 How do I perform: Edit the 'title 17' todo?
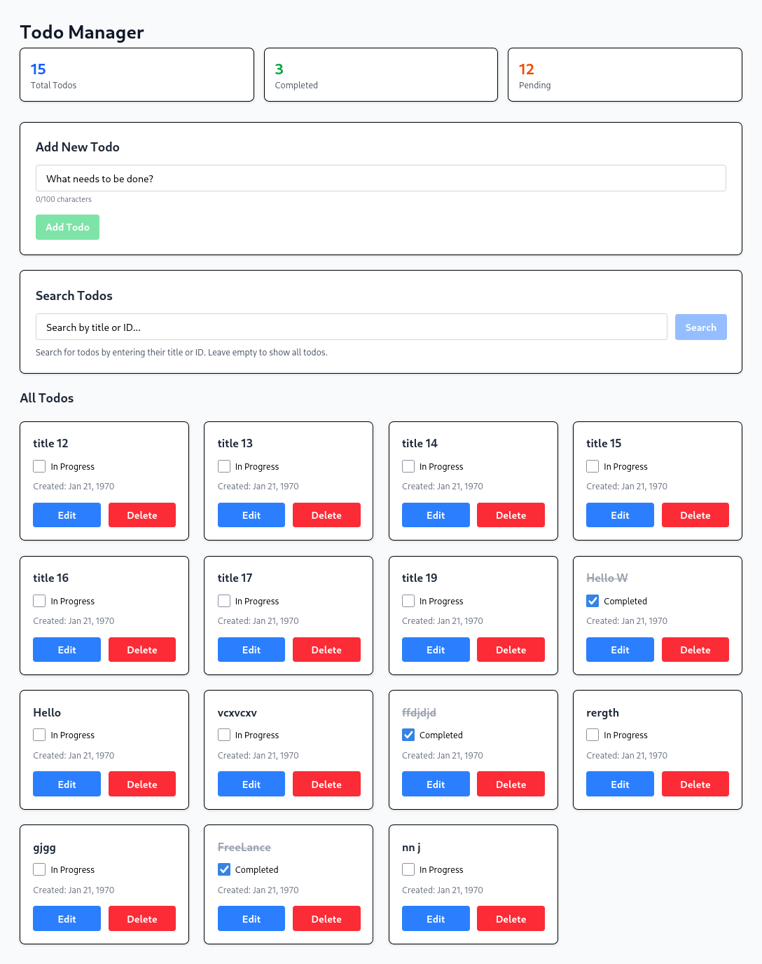click(251, 650)
